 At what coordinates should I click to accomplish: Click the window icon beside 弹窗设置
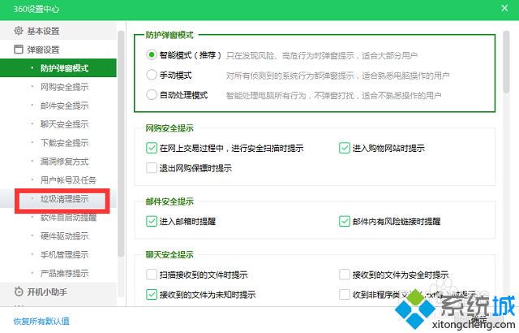tap(19, 50)
